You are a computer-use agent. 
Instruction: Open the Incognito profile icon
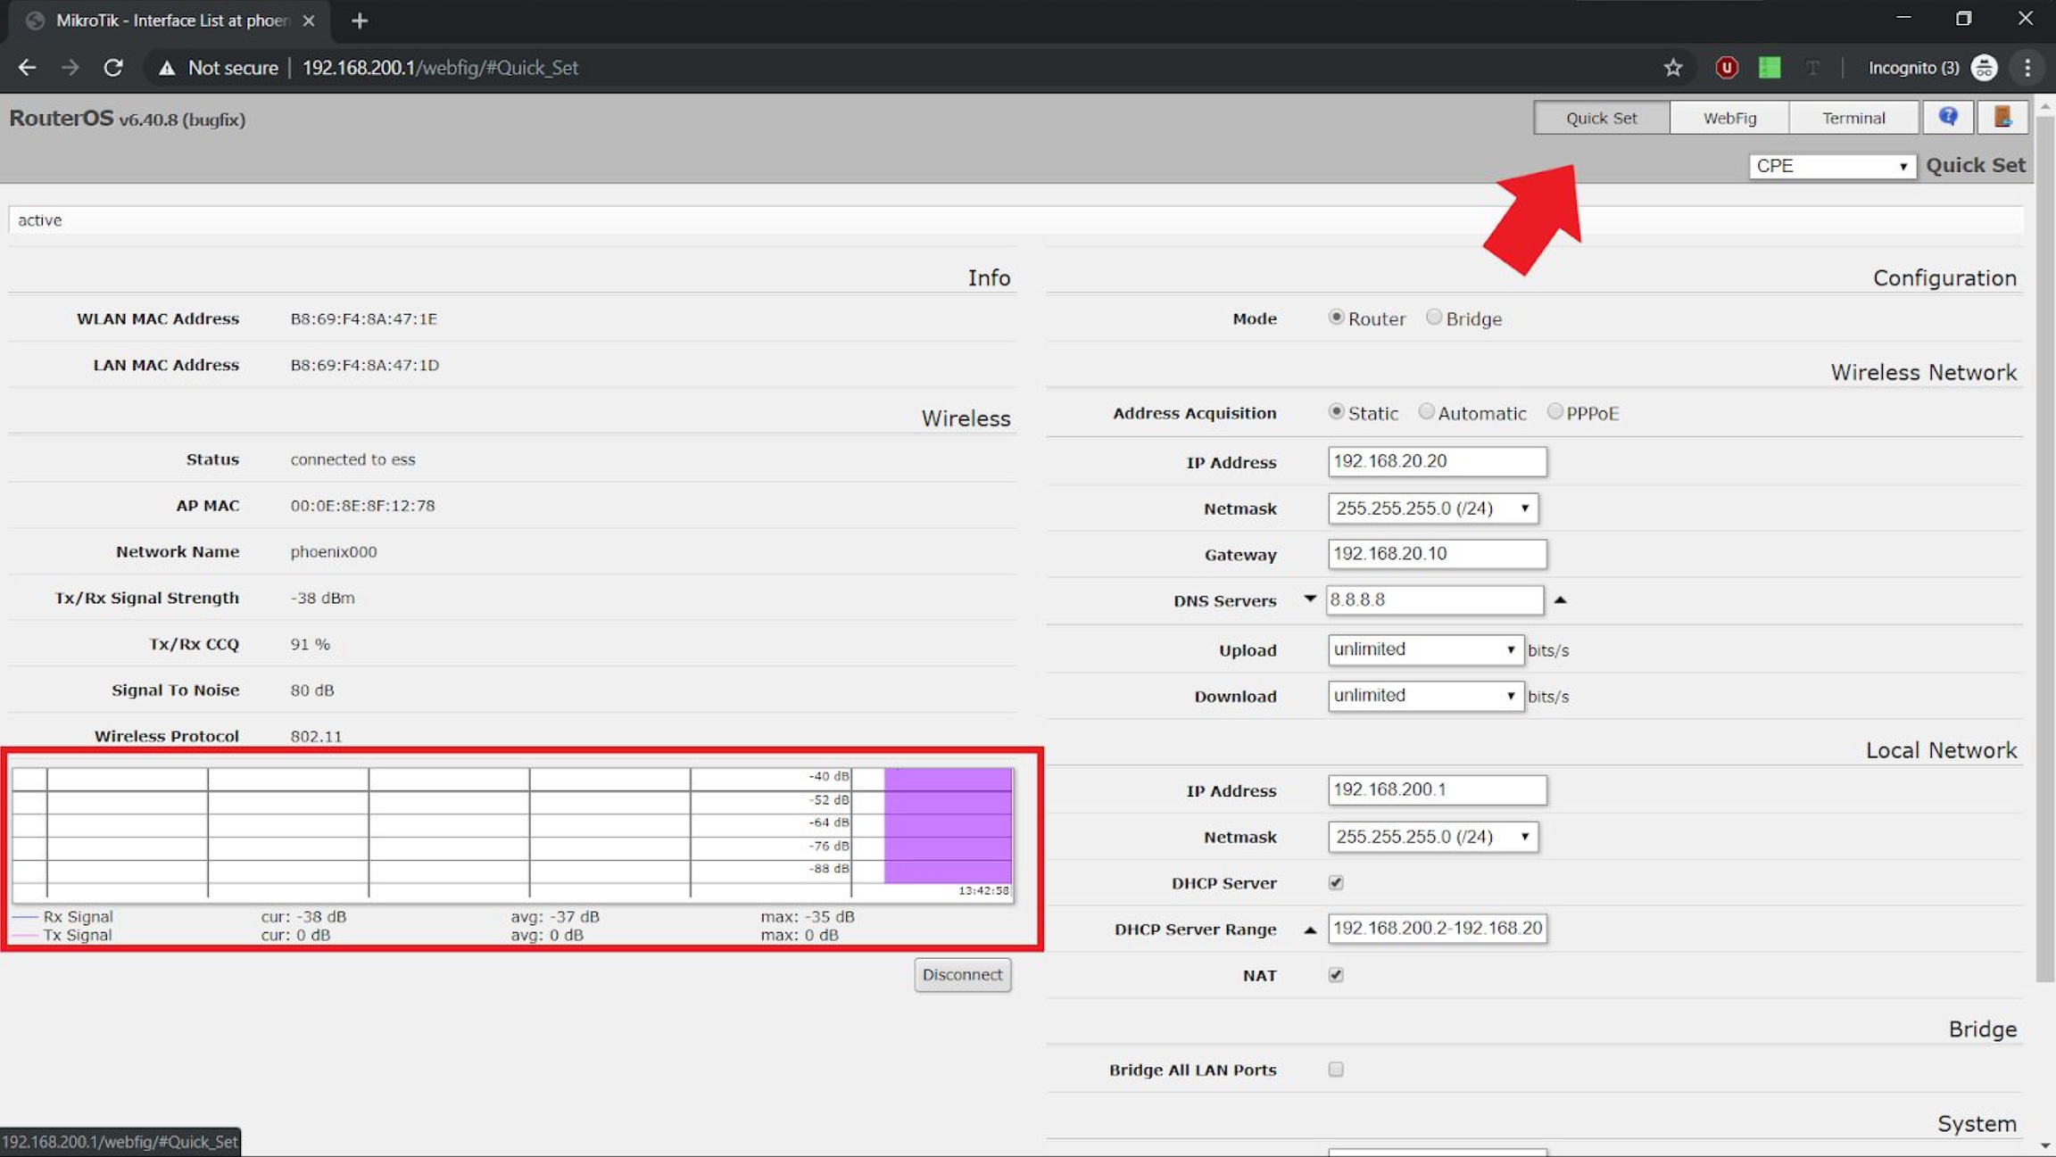click(1984, 68)
